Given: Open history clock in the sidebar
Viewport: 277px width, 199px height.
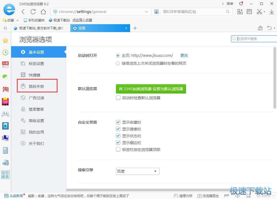Looking at the screenshot, I should pyautogui.click(x=5, y=52).
